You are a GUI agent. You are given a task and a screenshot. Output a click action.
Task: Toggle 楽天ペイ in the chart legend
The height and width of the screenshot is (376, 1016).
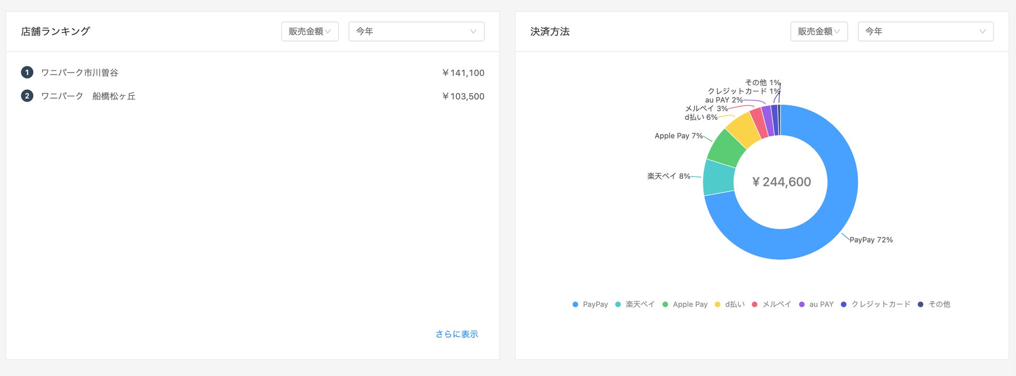[635, 304]
